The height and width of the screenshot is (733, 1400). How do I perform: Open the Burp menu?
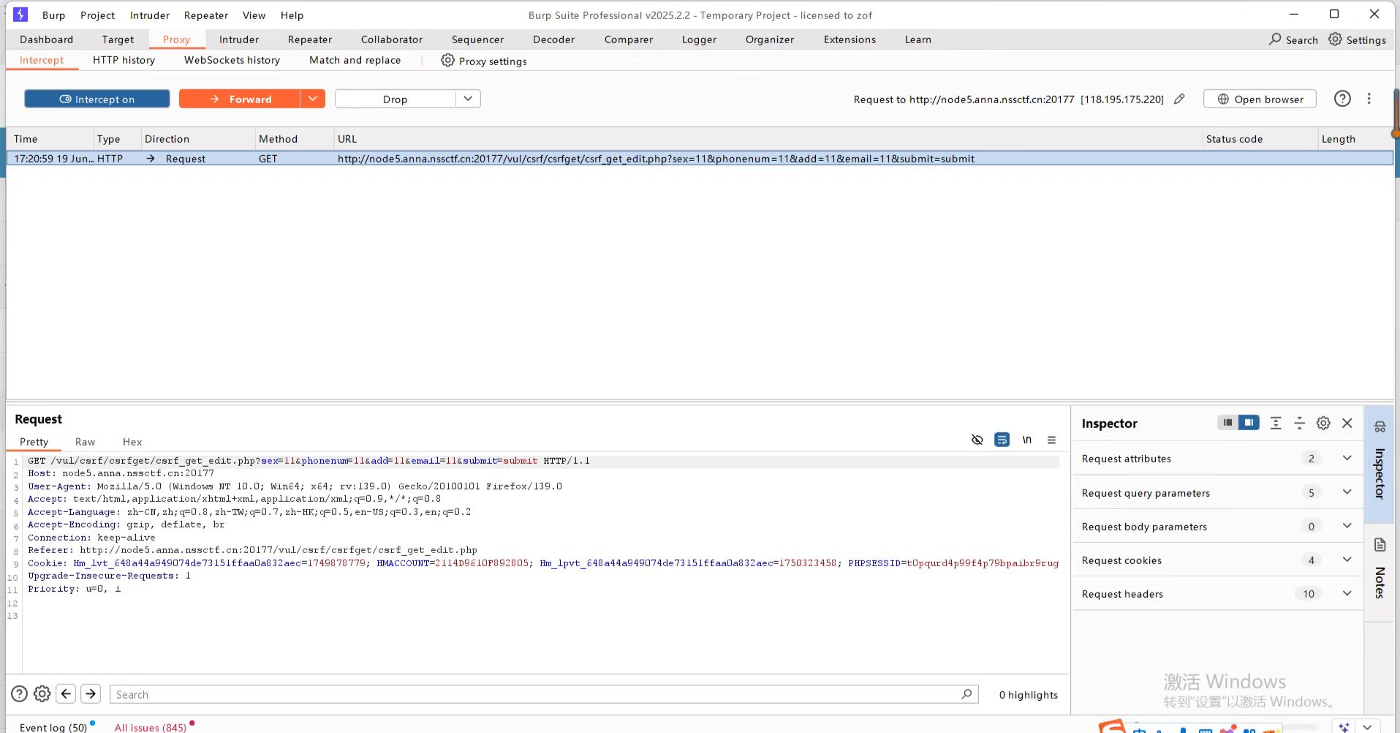(x=53, y=15)
